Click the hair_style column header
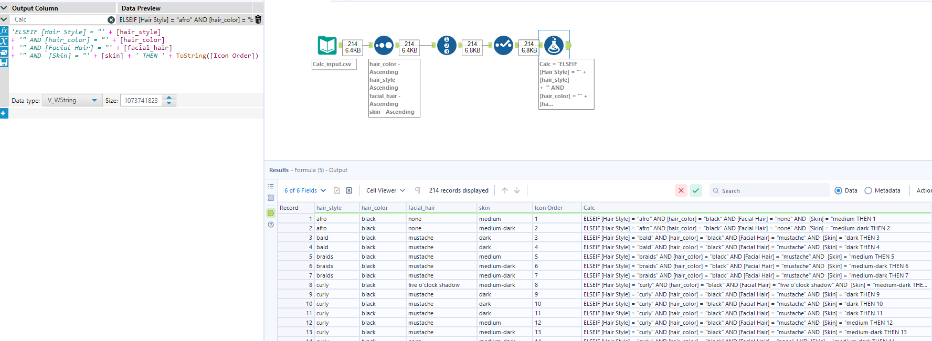This screenshot has height=341, width=932. pos(337,208)
